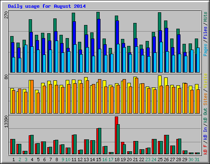Screen dimensions: 210x164
Task: Click day label 15 on the x-axis
Action: (98, 159)
